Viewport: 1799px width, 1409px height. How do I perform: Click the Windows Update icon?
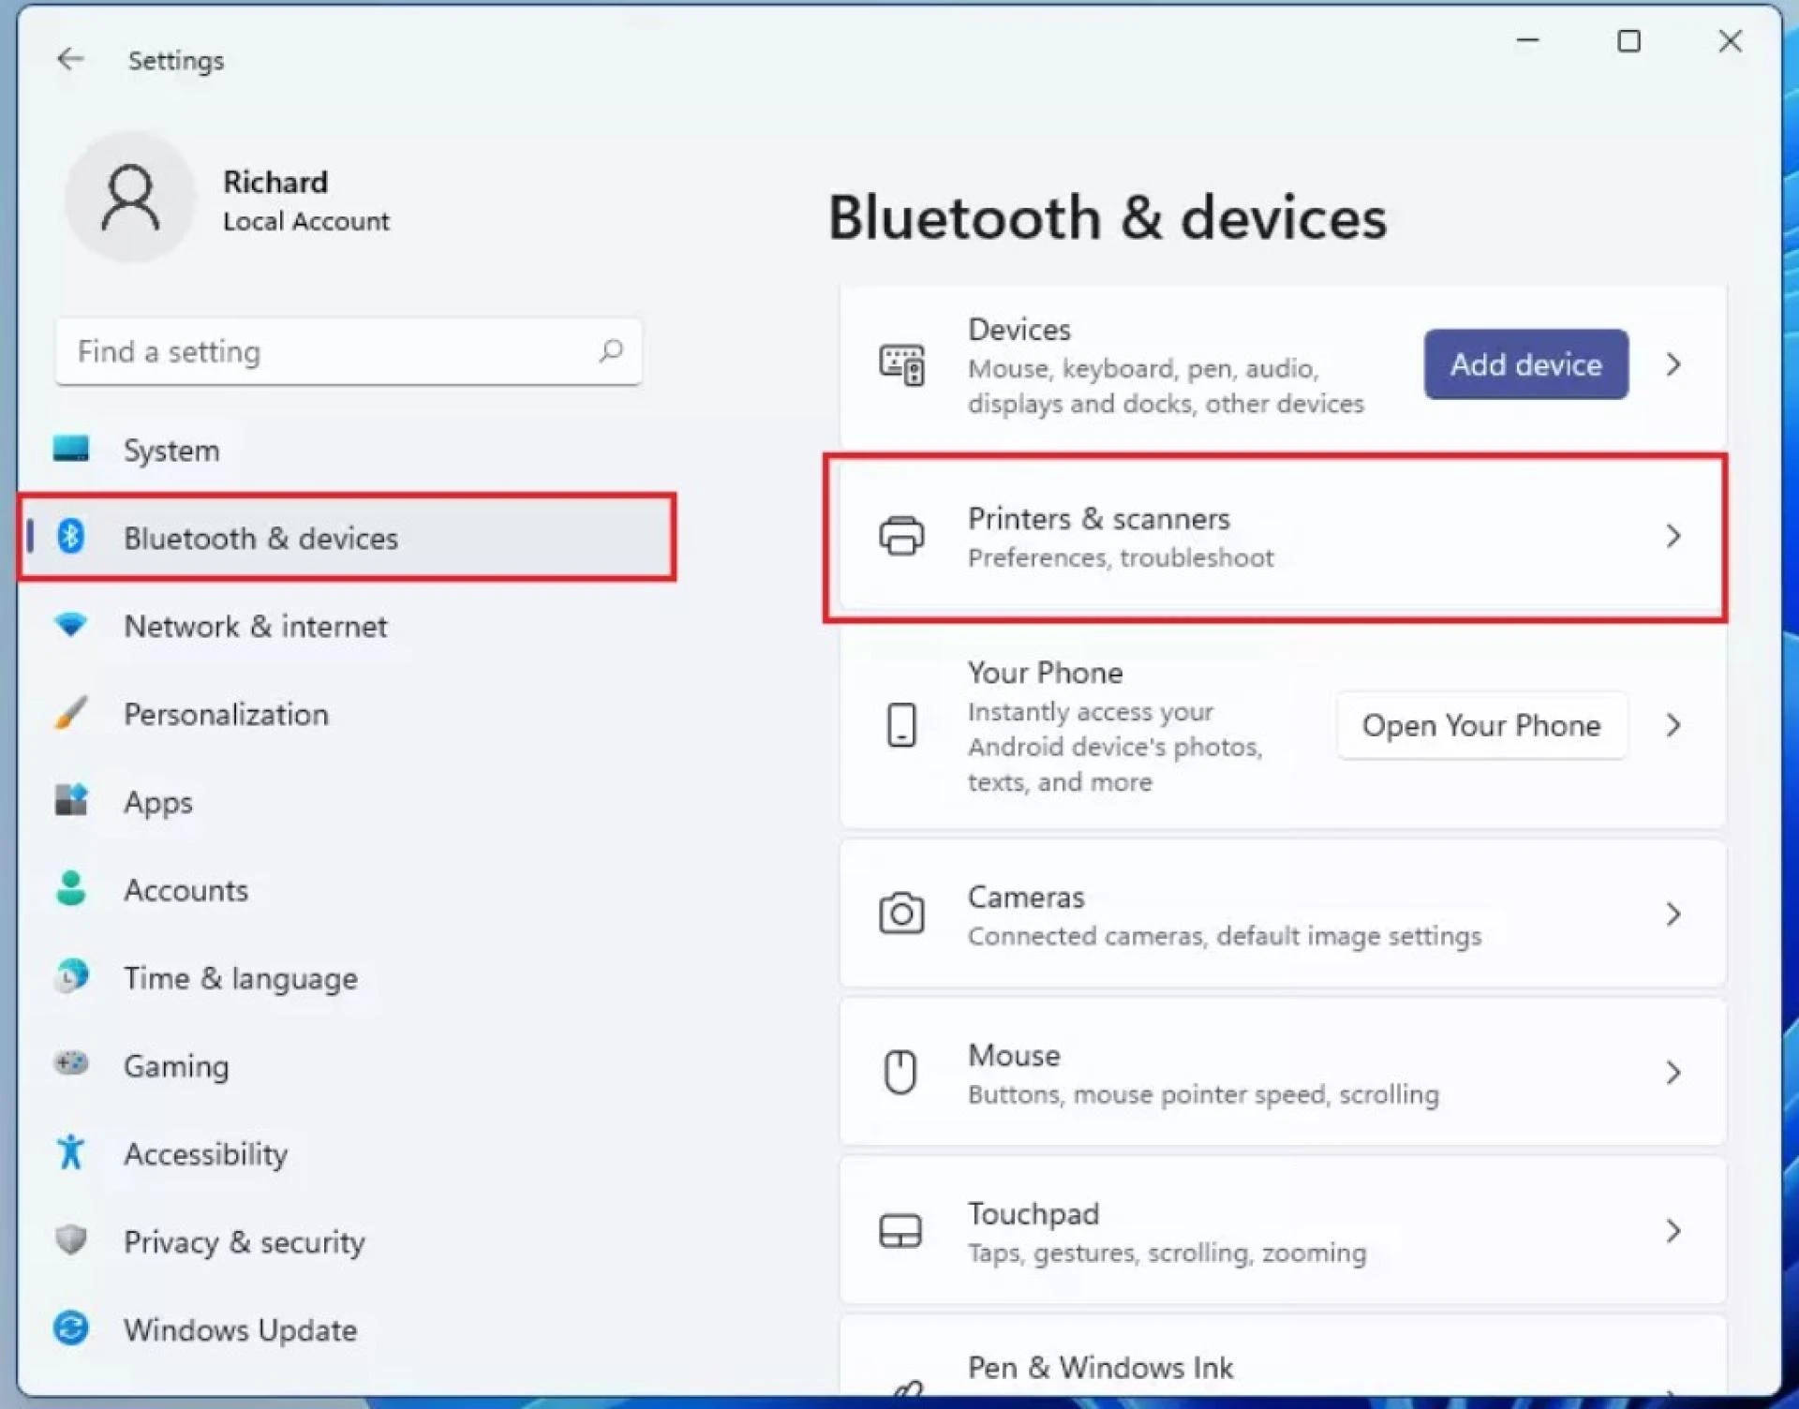pyautogui.click(x=71, y=1328)
